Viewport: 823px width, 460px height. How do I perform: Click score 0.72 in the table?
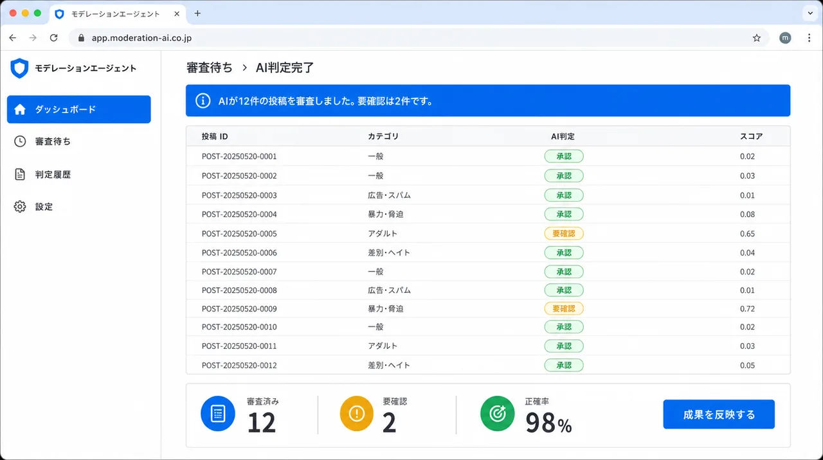coord(747,309)
